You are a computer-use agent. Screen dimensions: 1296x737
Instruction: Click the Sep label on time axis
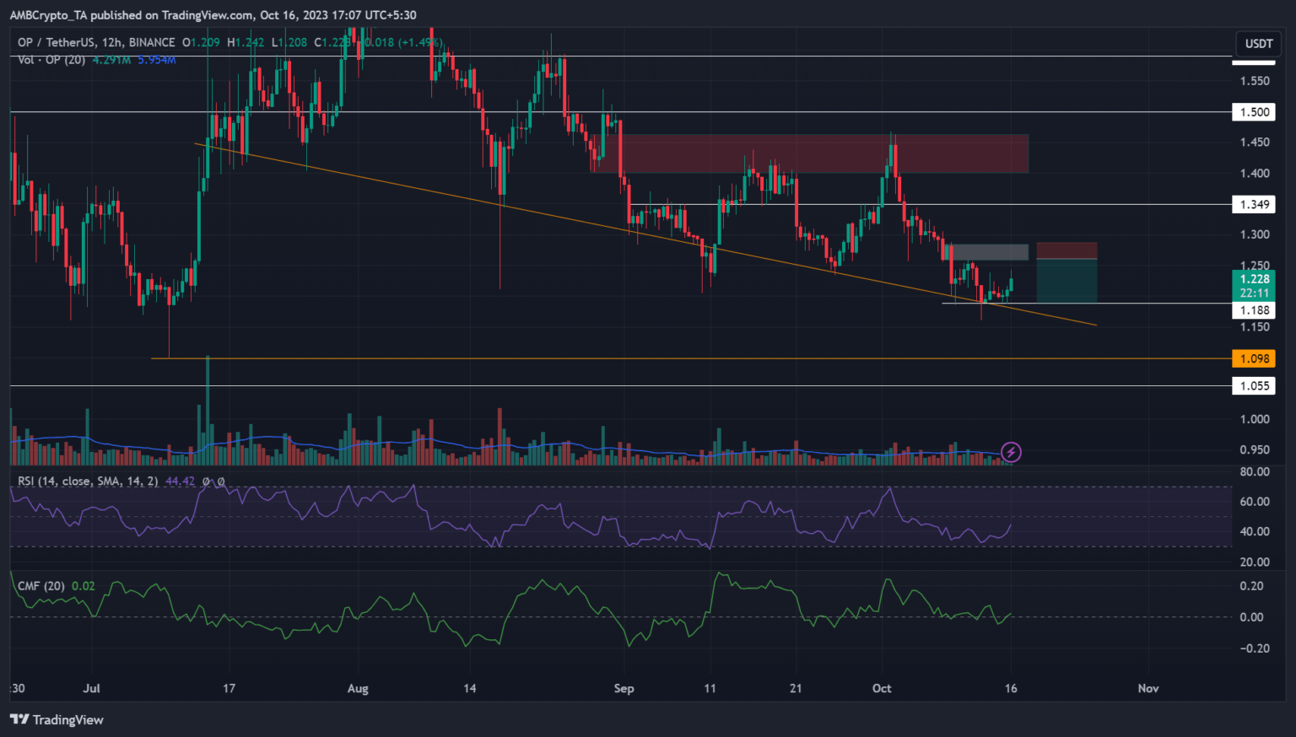coord(624,688)
